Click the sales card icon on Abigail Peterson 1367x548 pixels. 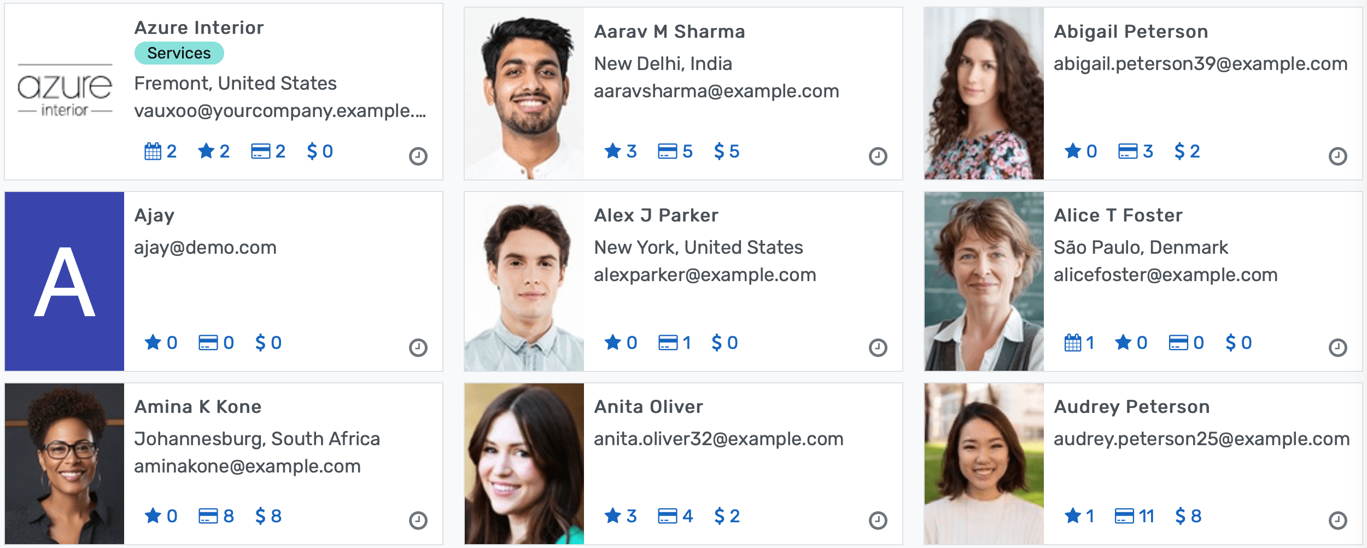click(1128, 151)
